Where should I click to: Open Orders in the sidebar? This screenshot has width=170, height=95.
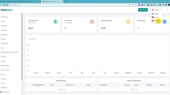[3, 61]
